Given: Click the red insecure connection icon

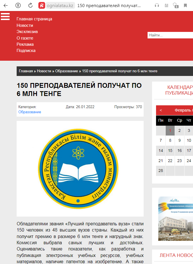Looking at the screenshot, I should [42, 5].
